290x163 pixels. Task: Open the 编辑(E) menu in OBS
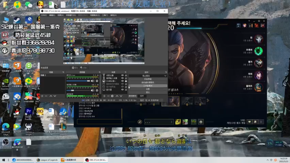point(52,15)
